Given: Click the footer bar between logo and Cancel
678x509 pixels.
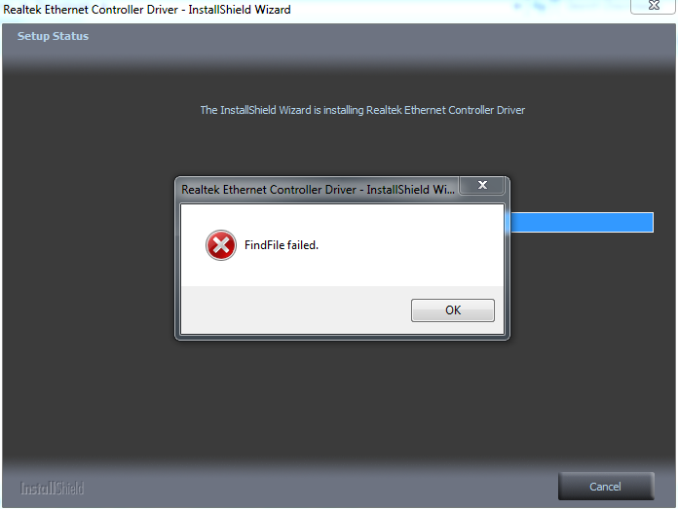Looking at the screenshot, I should click(x=320, y=488).
